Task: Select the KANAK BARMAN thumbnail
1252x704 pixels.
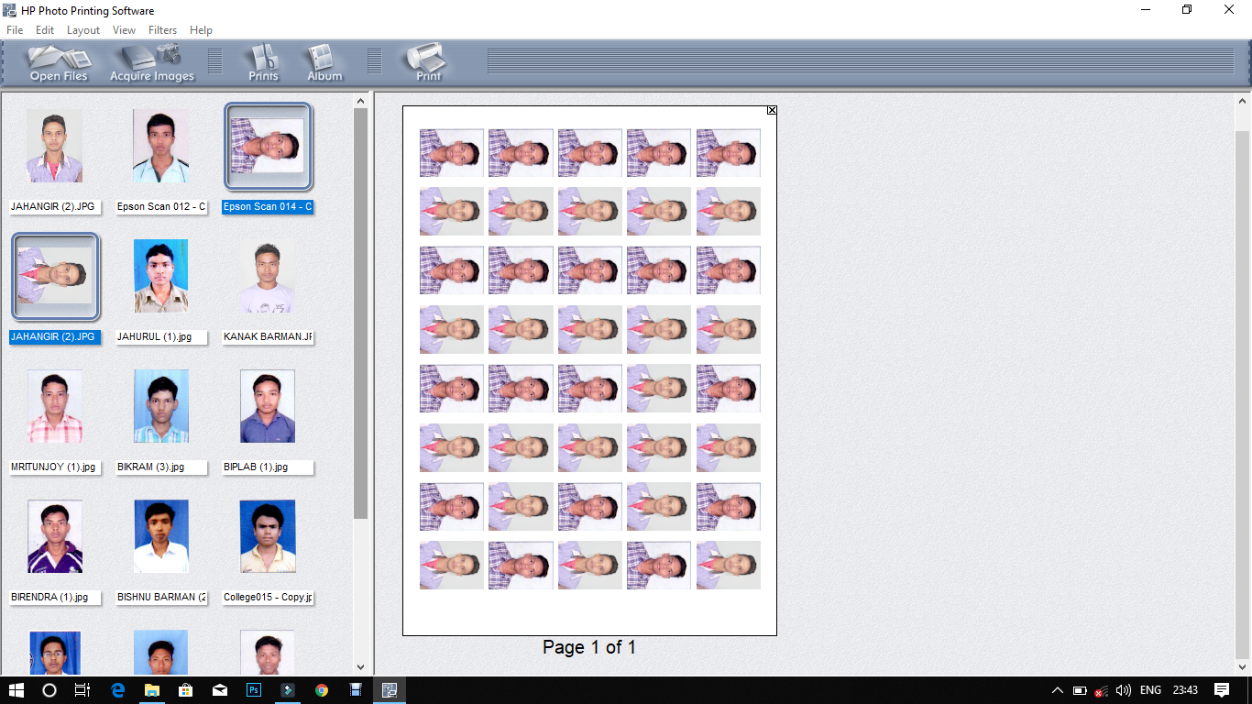Action: click(x=267, y=276)
